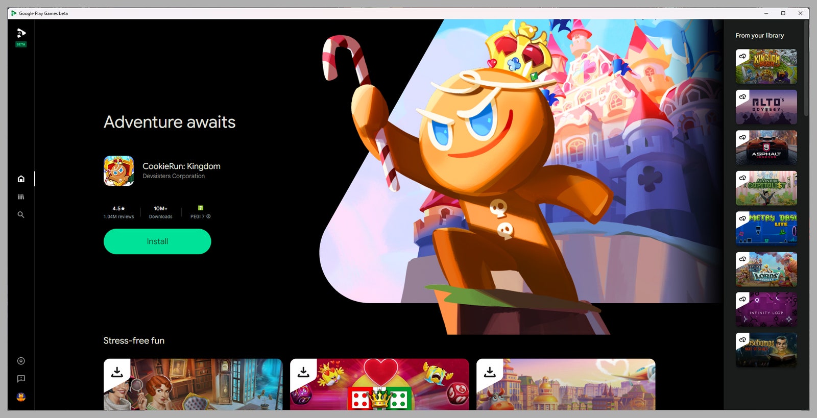This screenshot has width=817, height=418.
Task: Click the Stress-free fun section heading
Action: click(134, 340)
